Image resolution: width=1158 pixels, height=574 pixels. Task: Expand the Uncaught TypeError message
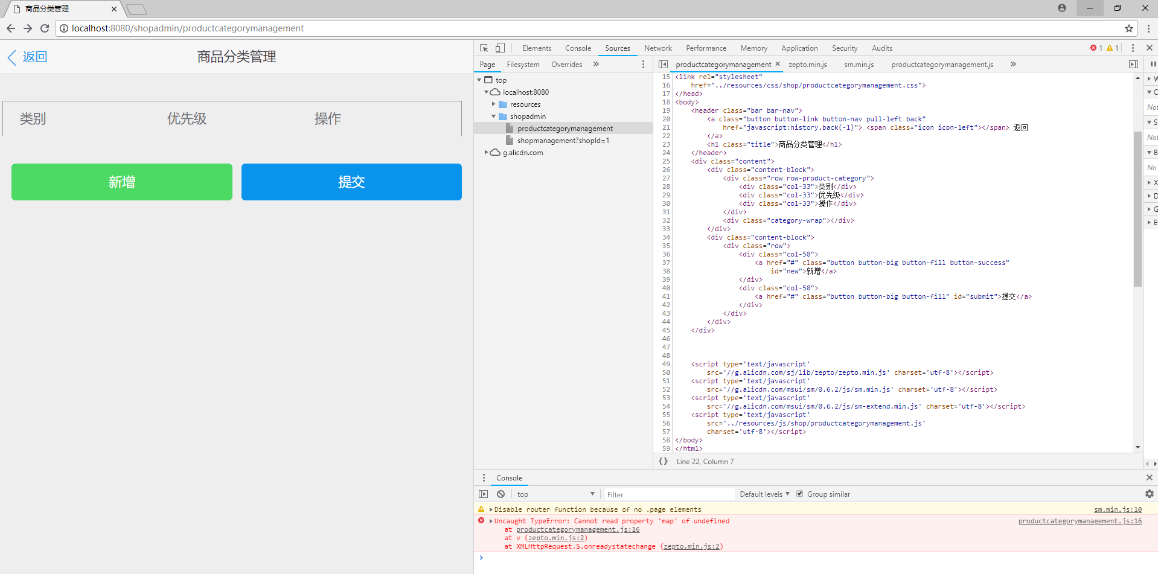[491, 521]
